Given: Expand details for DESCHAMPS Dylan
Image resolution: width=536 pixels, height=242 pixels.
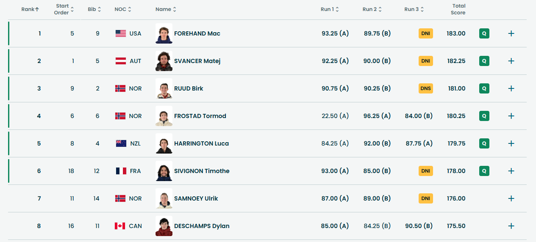Looking at the screenshot, I should [511, 226].
